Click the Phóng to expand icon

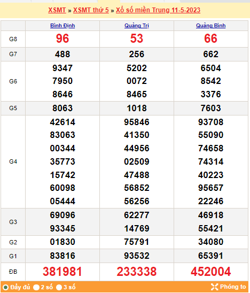point(214,287)
